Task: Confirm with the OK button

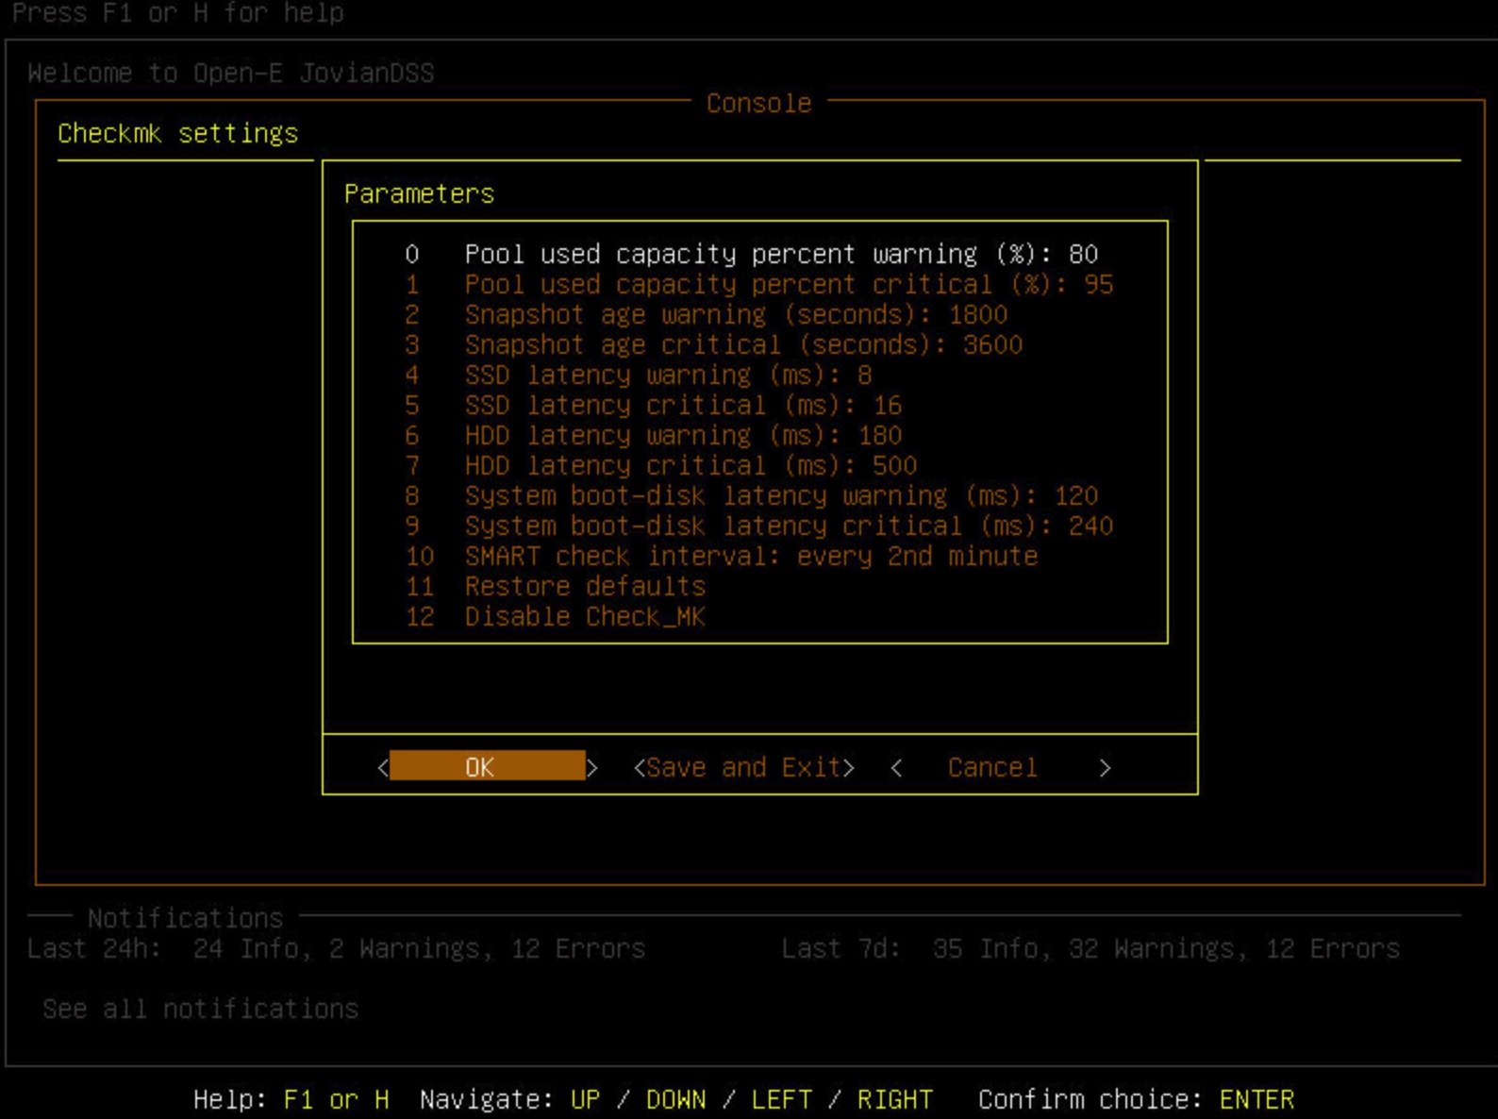Action: pyautogui.click(x=487, y=766)
